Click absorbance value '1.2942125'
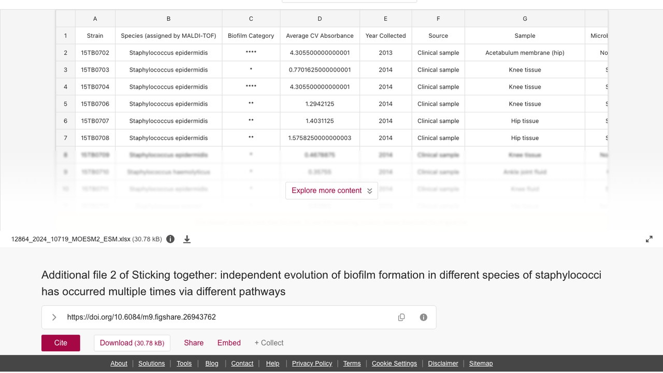663x373 pixels. [320, 104]
